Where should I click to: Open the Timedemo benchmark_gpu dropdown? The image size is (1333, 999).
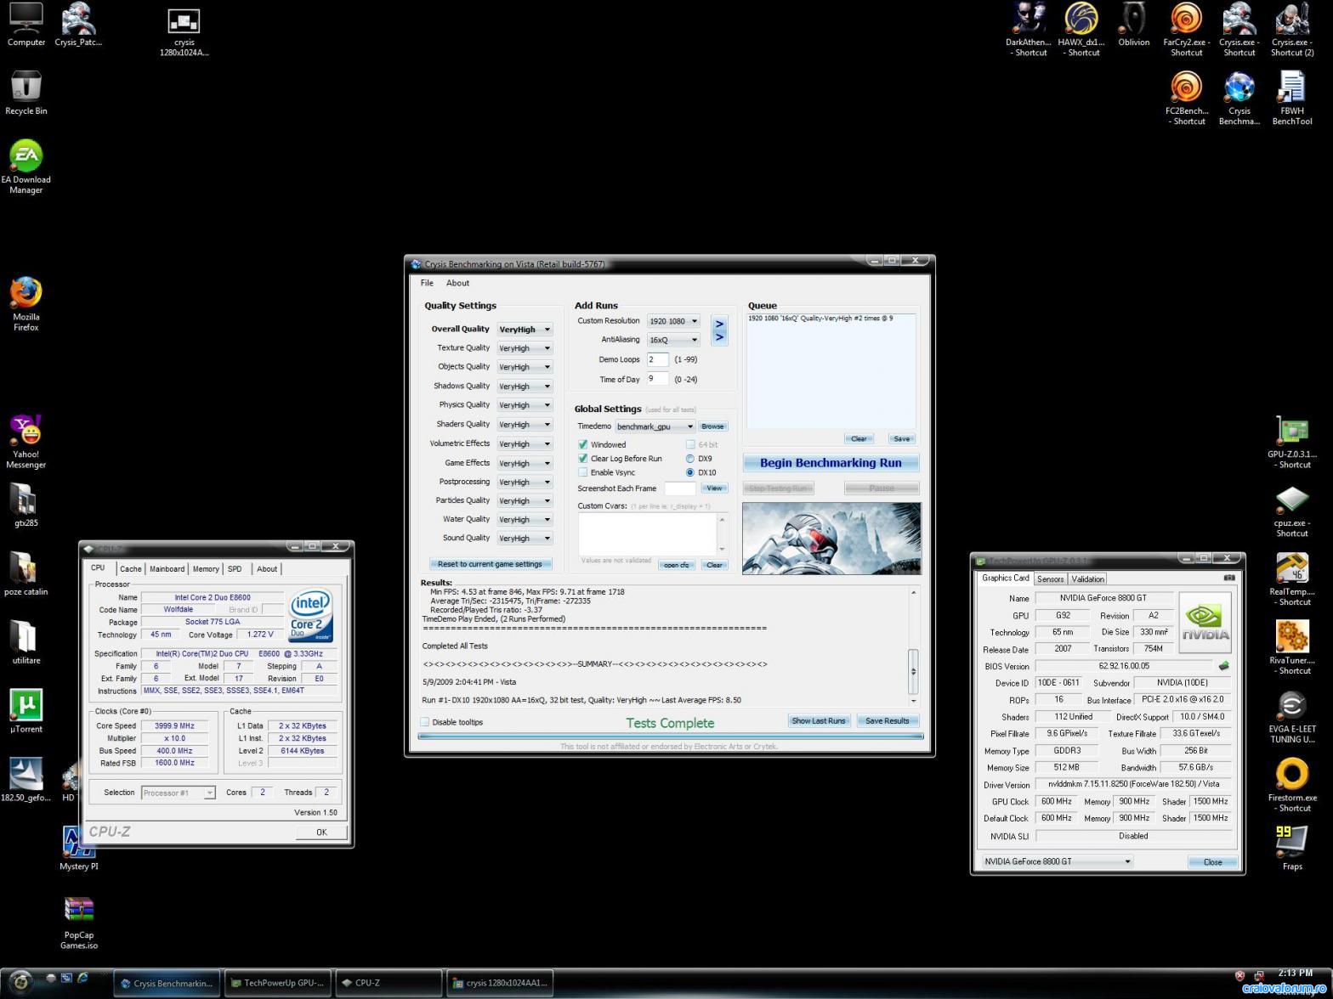pos(655,426)
